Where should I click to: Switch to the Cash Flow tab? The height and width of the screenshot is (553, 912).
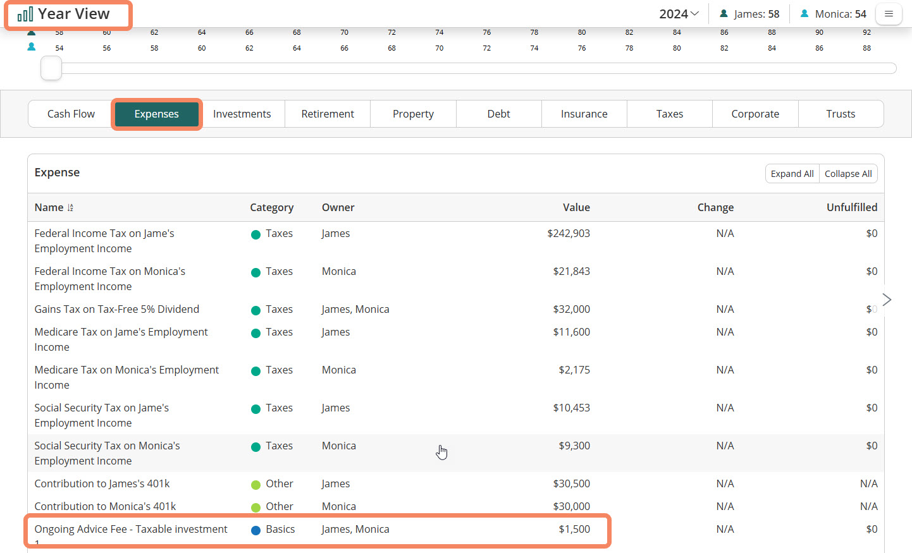pos(71,114)
